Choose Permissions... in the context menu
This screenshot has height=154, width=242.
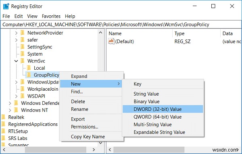click(x=92, y=127)
